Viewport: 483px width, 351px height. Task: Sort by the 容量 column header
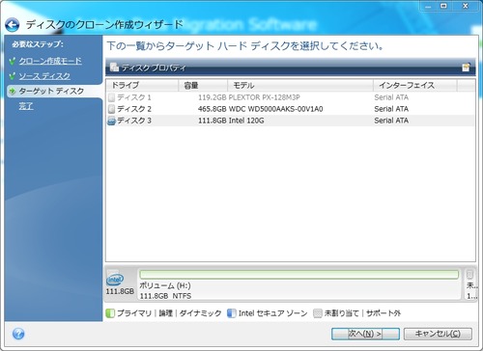click(203, 85)
